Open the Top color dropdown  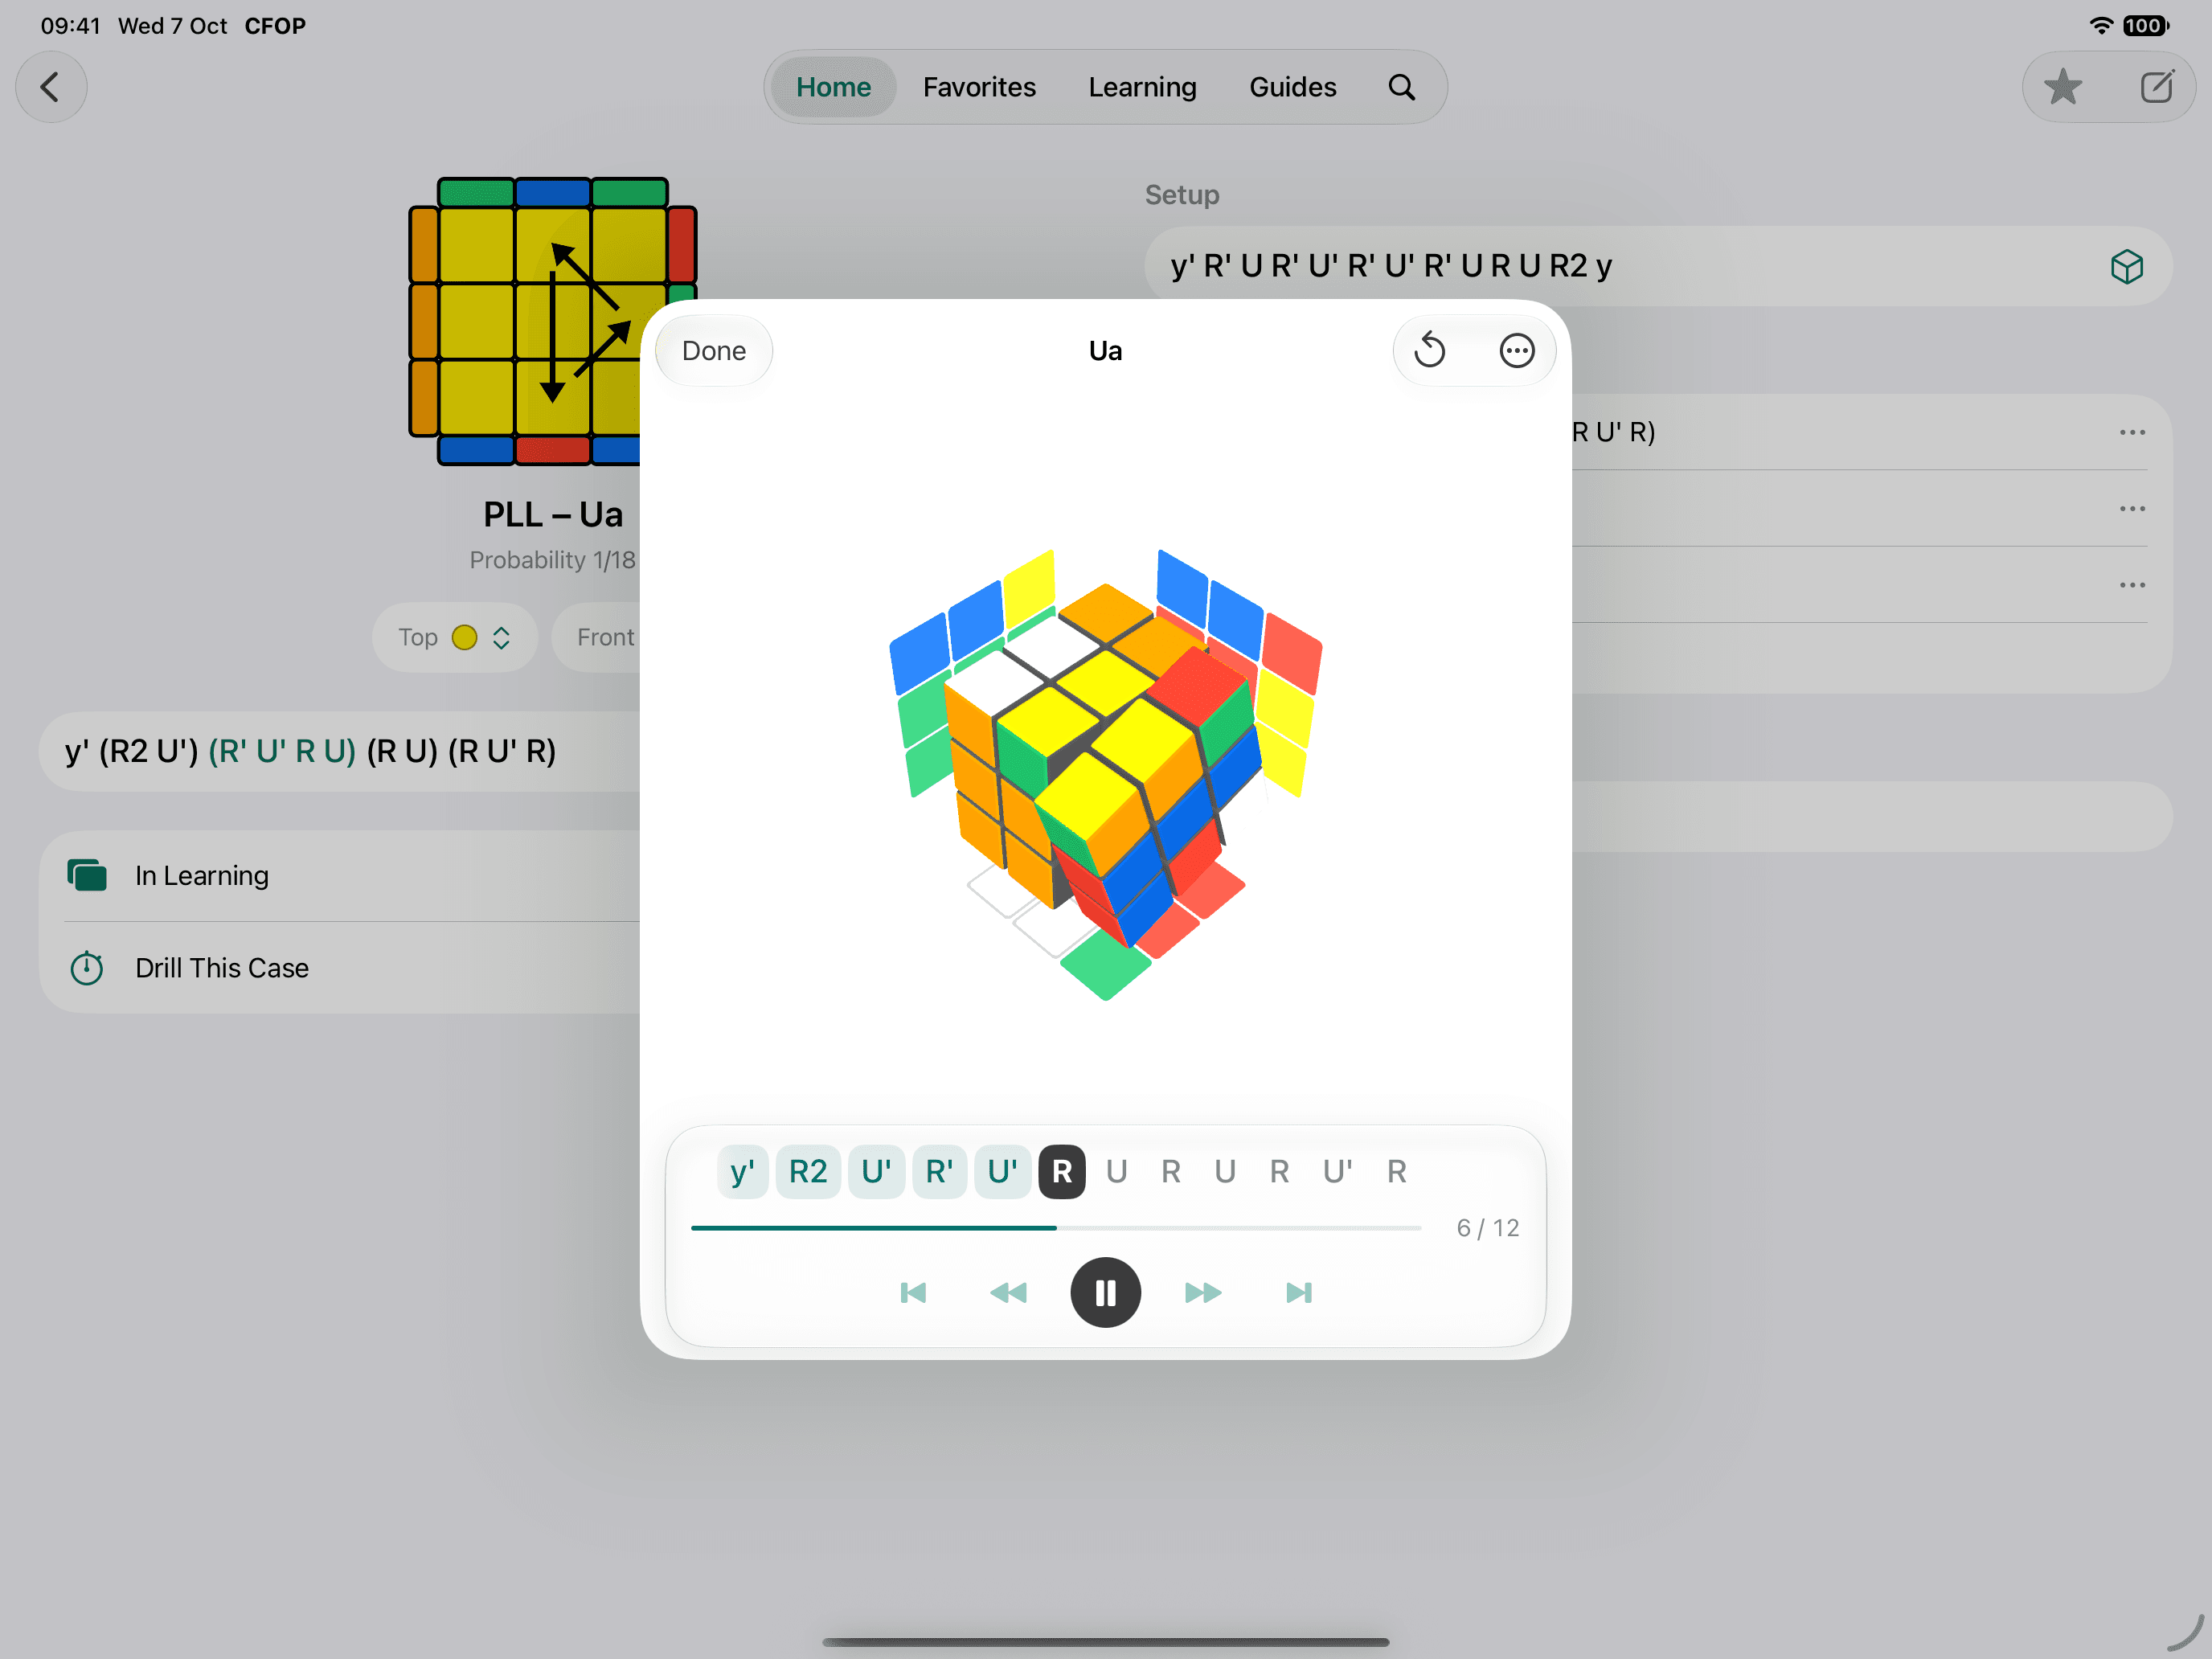click(x=455, y=637)
